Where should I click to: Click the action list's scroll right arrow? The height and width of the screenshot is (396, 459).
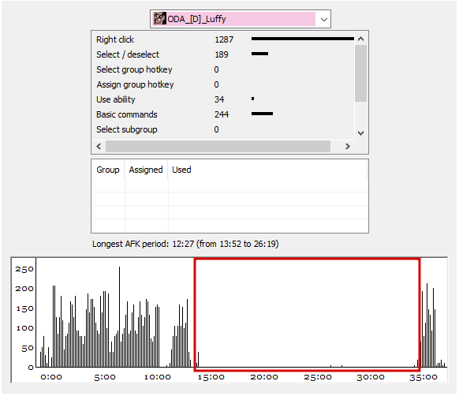point(348,146)
